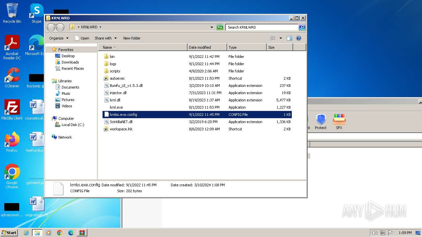Select the Bunifu_UI_v1.5.3.dll file
This screenshot has width=422, height=237.
197,86
